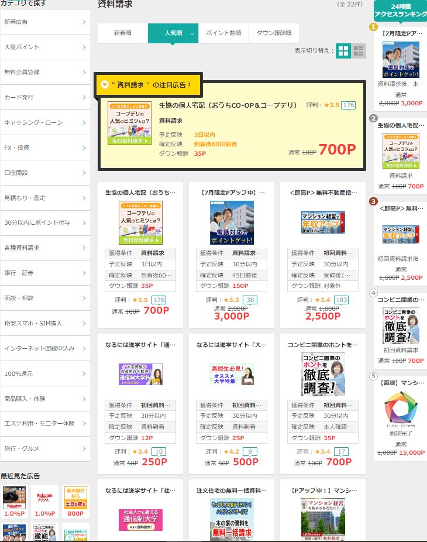Open the 新着広告 category
Screen dimensions: 427x542
click(x=45, y=22)
